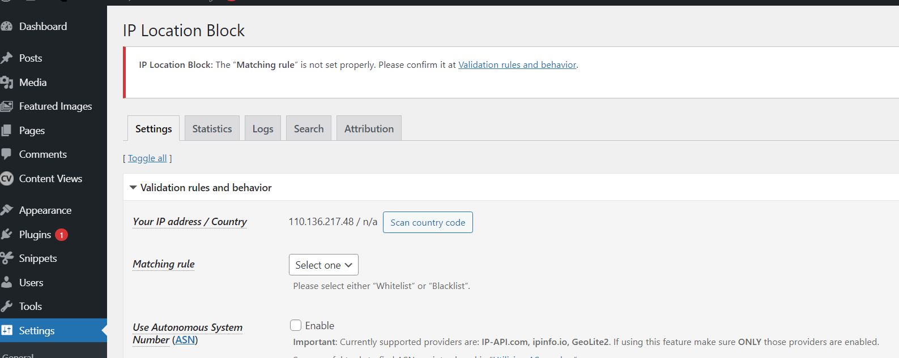Screen dimensions: 899x358
Task: Click the Whitelist or Blacklist hint text
Action: [382, 286]
